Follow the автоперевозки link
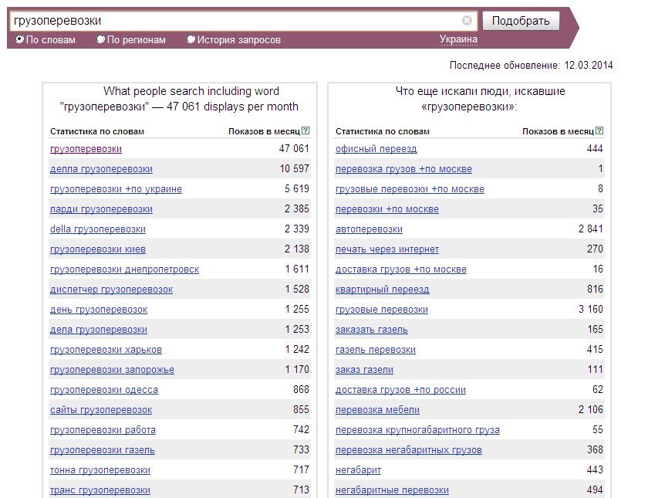The image size is (648, 498). (369, 229)
